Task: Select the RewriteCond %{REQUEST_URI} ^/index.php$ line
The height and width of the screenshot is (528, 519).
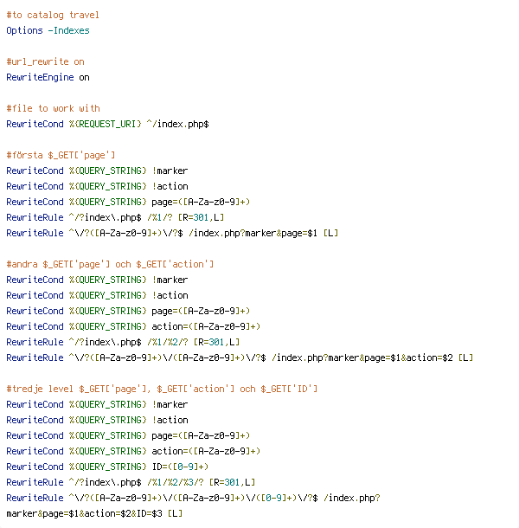Action: click(x=108, y=125)
